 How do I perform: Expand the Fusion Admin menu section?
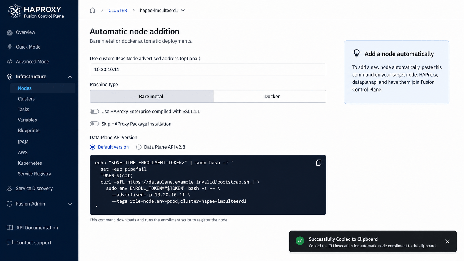pos(70,204)
